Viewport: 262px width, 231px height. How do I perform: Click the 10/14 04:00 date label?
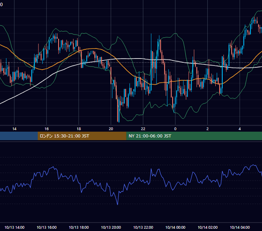[240, 227]
